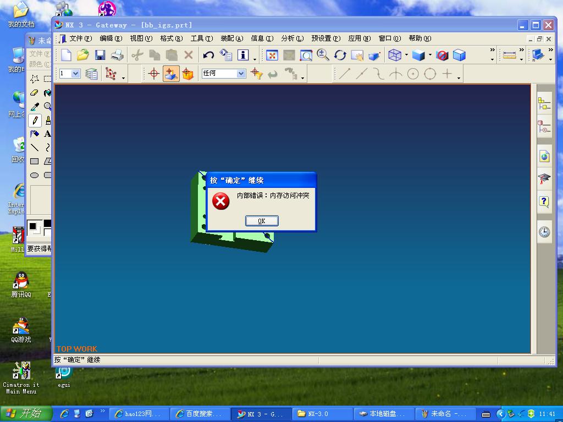Open the Help question mark sidebar tab
The image size is (563, 422).
pos(544,202)
